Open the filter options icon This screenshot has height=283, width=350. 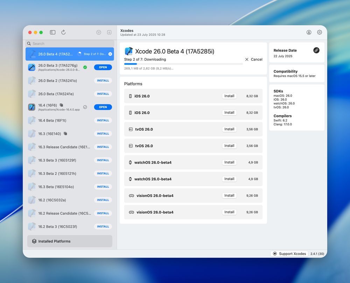click(x=99, y=32)
